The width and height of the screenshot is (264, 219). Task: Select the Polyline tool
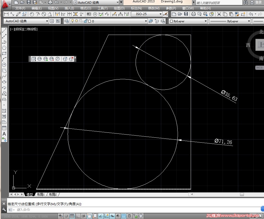(x=4, y=42)
